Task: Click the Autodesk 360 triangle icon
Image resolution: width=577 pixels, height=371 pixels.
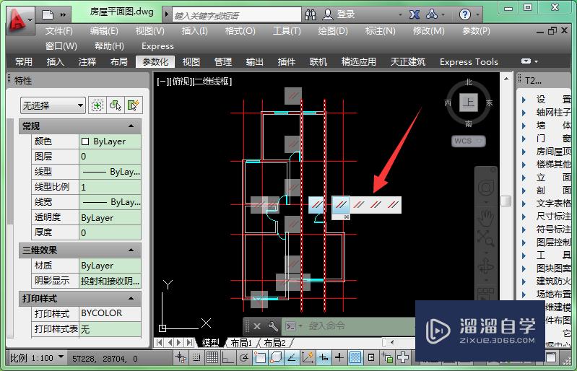Action: point(431,14)
